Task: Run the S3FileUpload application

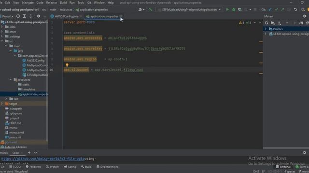Action: coord(227,10)
